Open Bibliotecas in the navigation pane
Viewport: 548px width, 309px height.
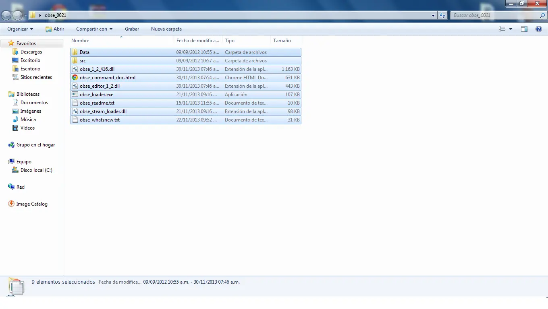[28, 94]
